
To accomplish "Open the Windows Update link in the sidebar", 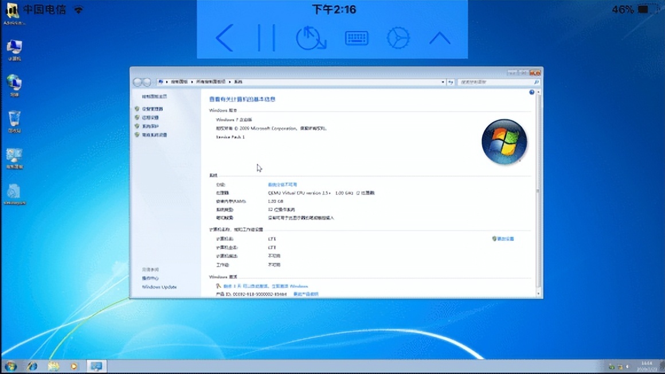I will point(159,287).
